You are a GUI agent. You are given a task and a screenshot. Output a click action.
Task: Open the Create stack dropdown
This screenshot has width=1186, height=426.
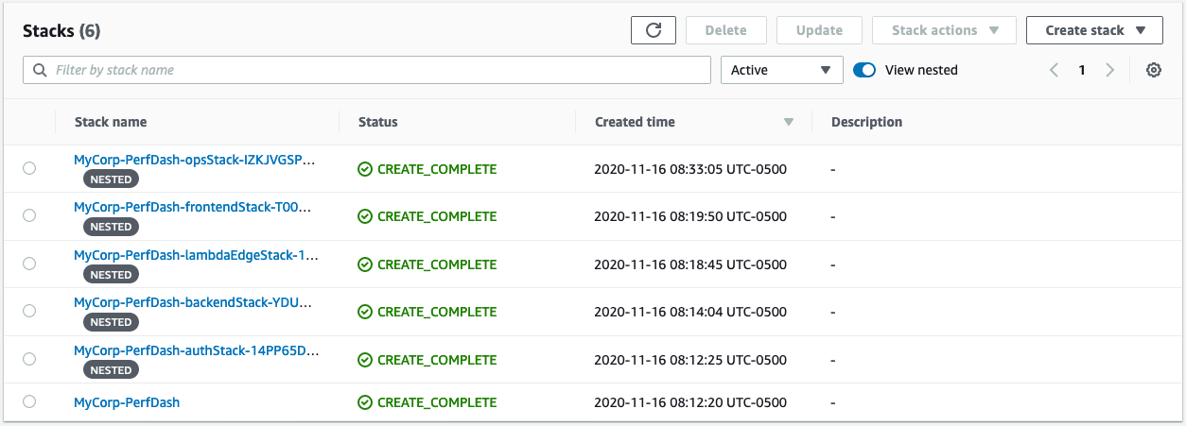(1094, 30)
